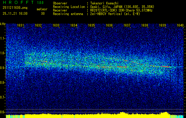The image size is (186, 118).
Task: Click the meteor count value 30
Action: [43, 14]
